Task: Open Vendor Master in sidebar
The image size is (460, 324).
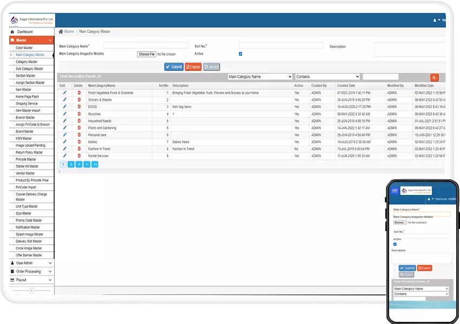Action: pos(25,173)
